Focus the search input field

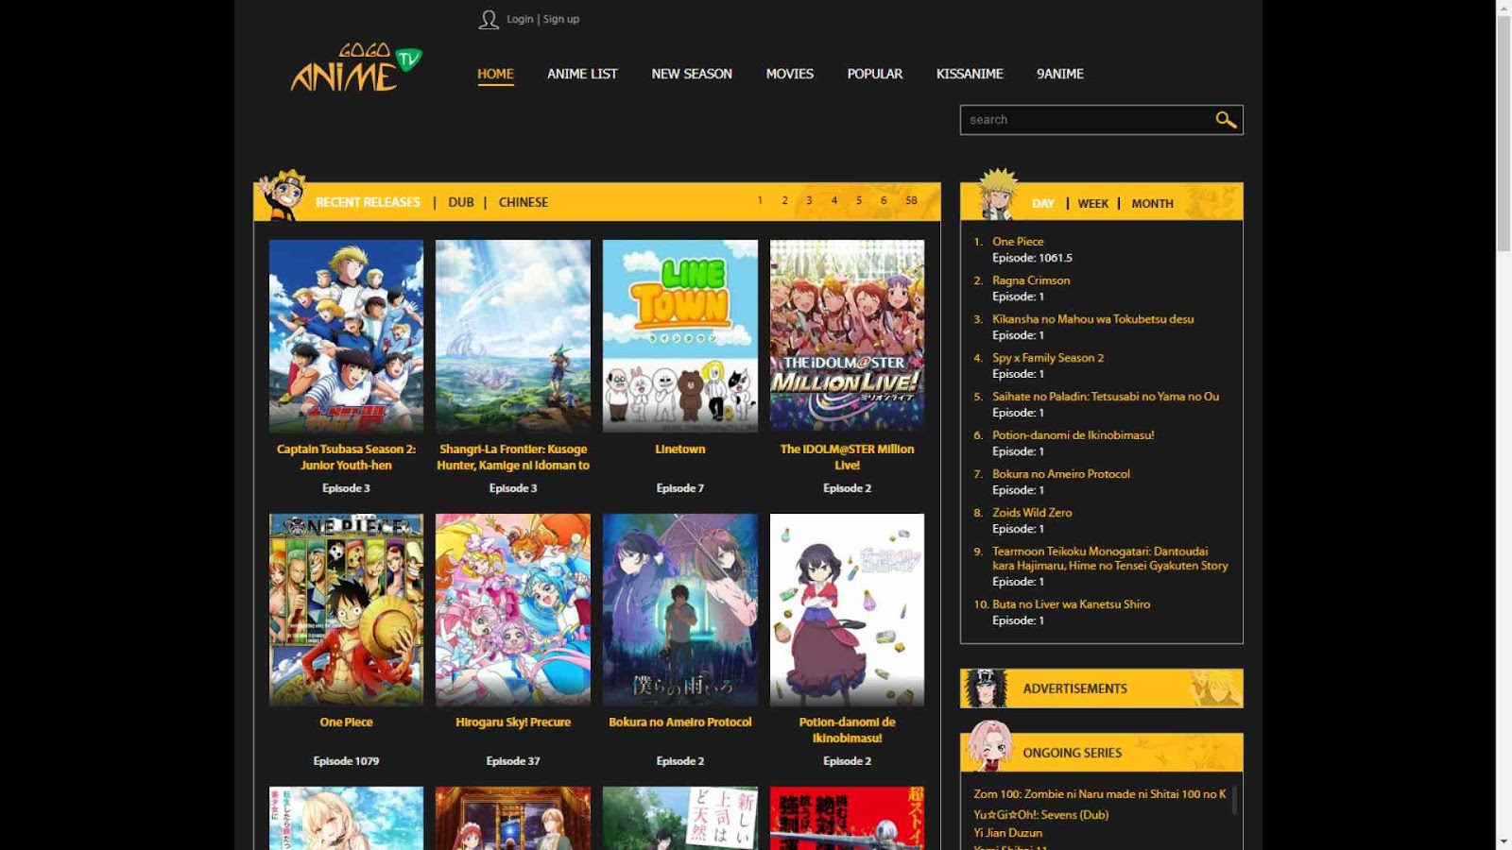1087,120
